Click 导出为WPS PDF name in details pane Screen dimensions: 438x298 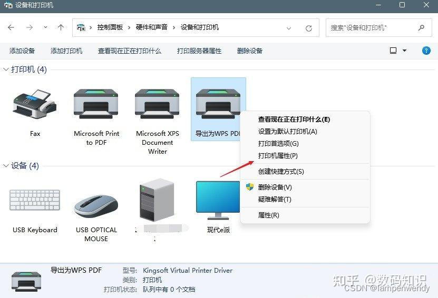click(x=76, y=270)
